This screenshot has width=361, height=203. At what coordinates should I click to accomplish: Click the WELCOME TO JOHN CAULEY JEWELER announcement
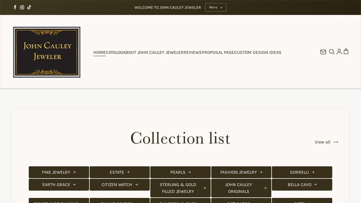tap(167, 8)
